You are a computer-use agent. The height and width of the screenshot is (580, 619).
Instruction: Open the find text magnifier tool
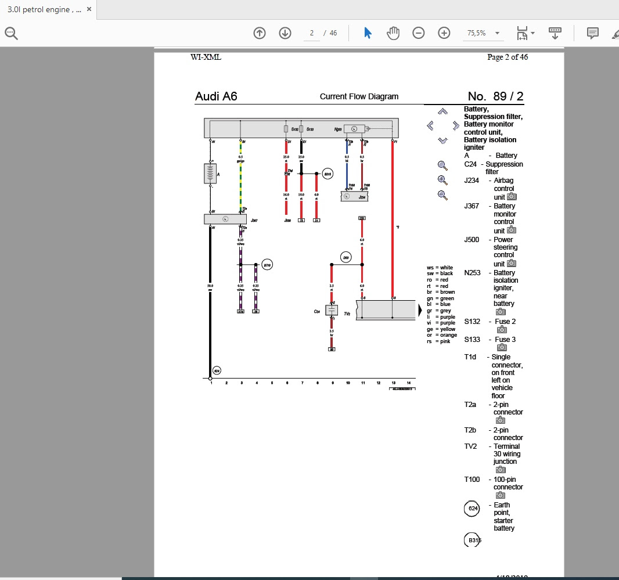click(x=11, y=33)
